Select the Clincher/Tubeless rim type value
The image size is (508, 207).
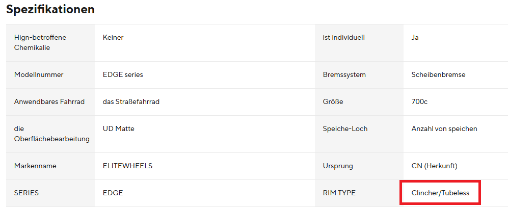(x=440, y=193)
